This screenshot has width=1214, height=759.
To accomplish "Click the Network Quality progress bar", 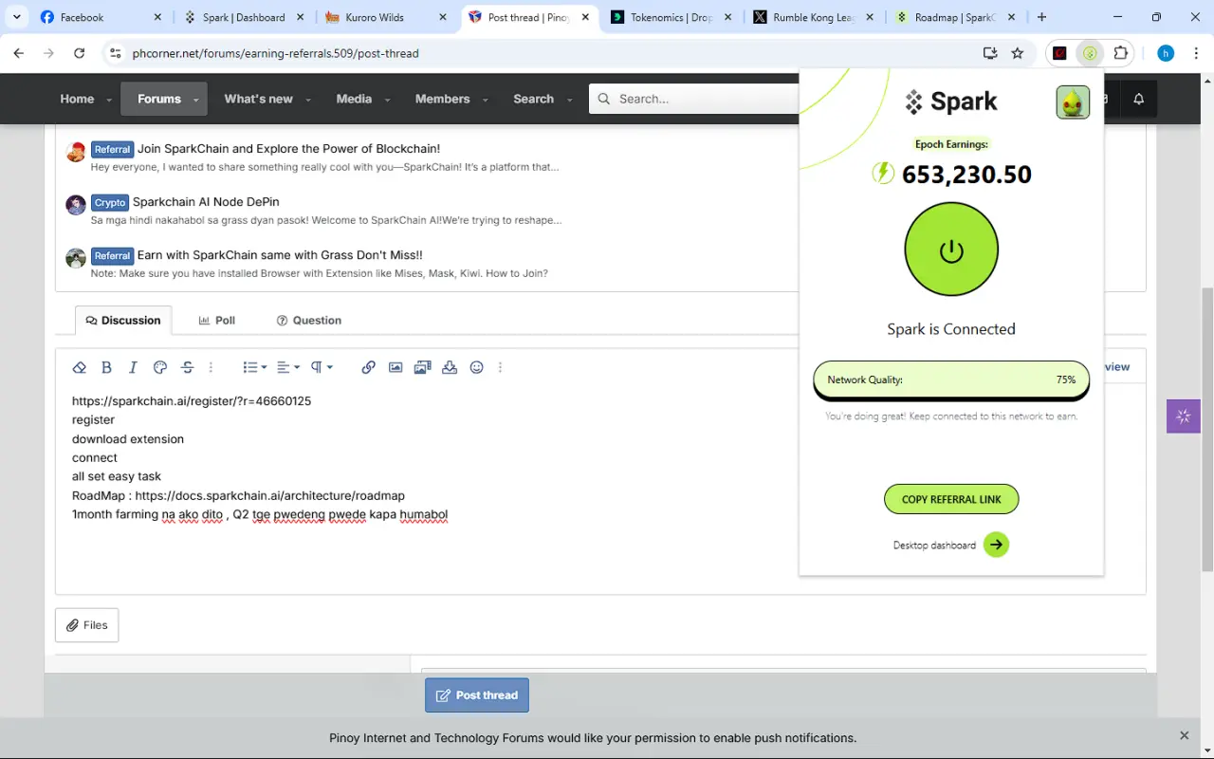I will [x=951, y=379].
